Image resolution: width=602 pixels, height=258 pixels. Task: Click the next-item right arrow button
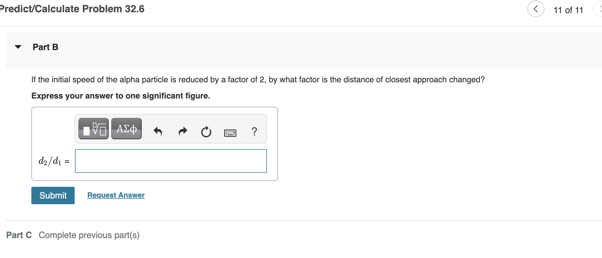click(599, 9)
